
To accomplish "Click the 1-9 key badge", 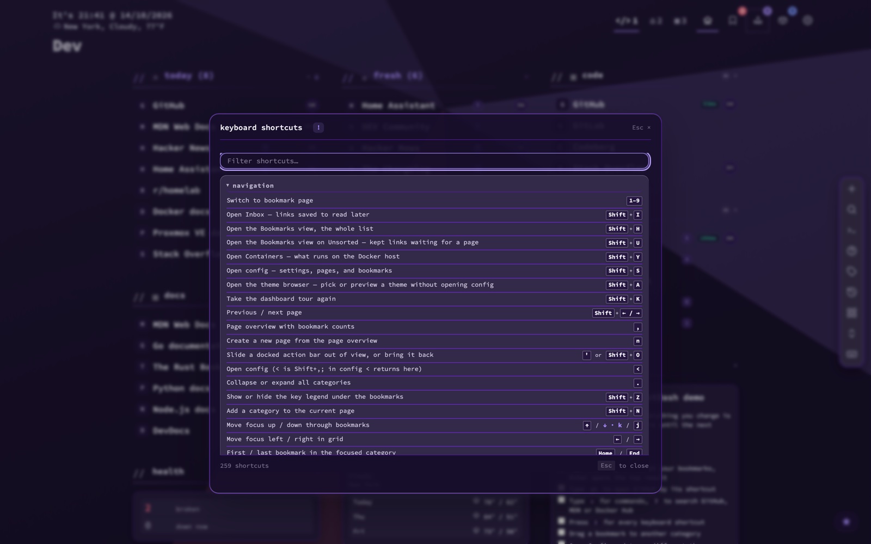I will 634,201.
